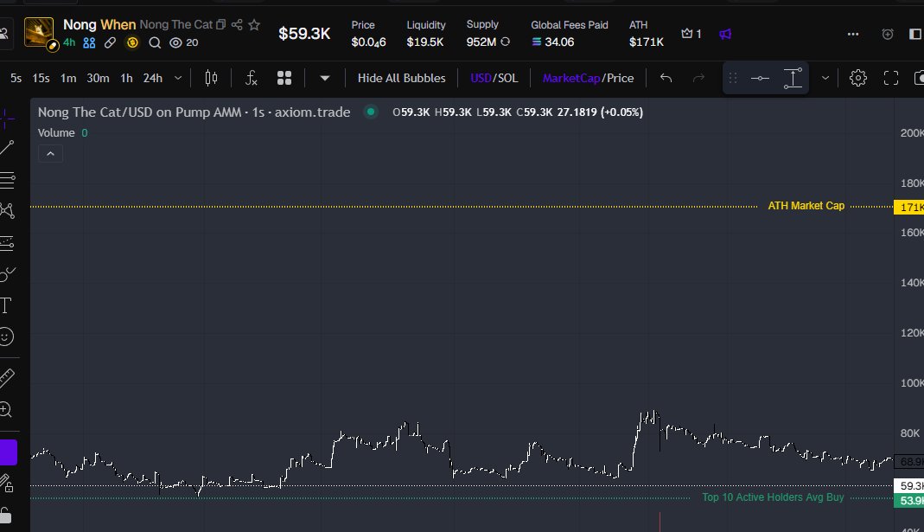Refresh supply using icon next to 952M
The image size is (924, 532).
(505, 42)
